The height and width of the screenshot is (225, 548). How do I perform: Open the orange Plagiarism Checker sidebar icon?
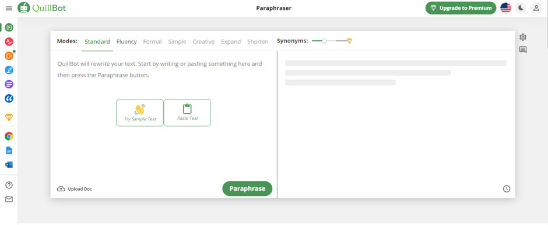[9, 56]
